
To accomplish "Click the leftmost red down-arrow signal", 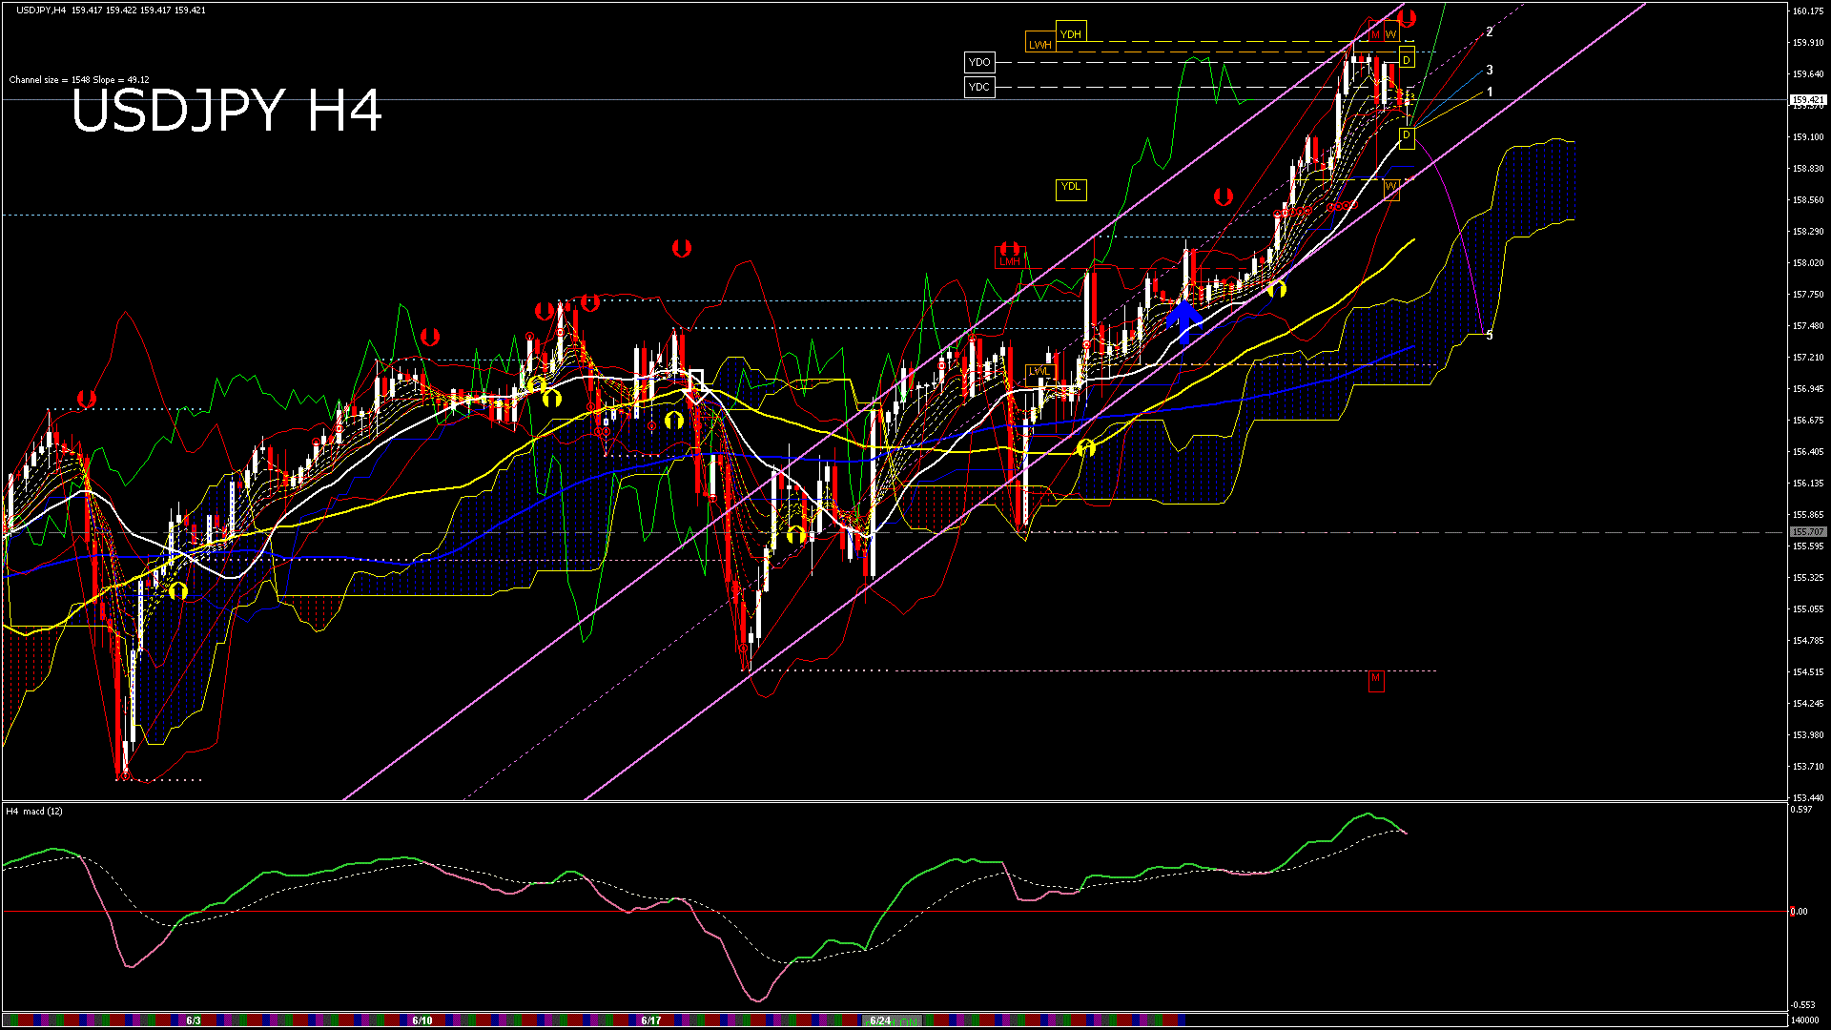I will tap(87, 398).
